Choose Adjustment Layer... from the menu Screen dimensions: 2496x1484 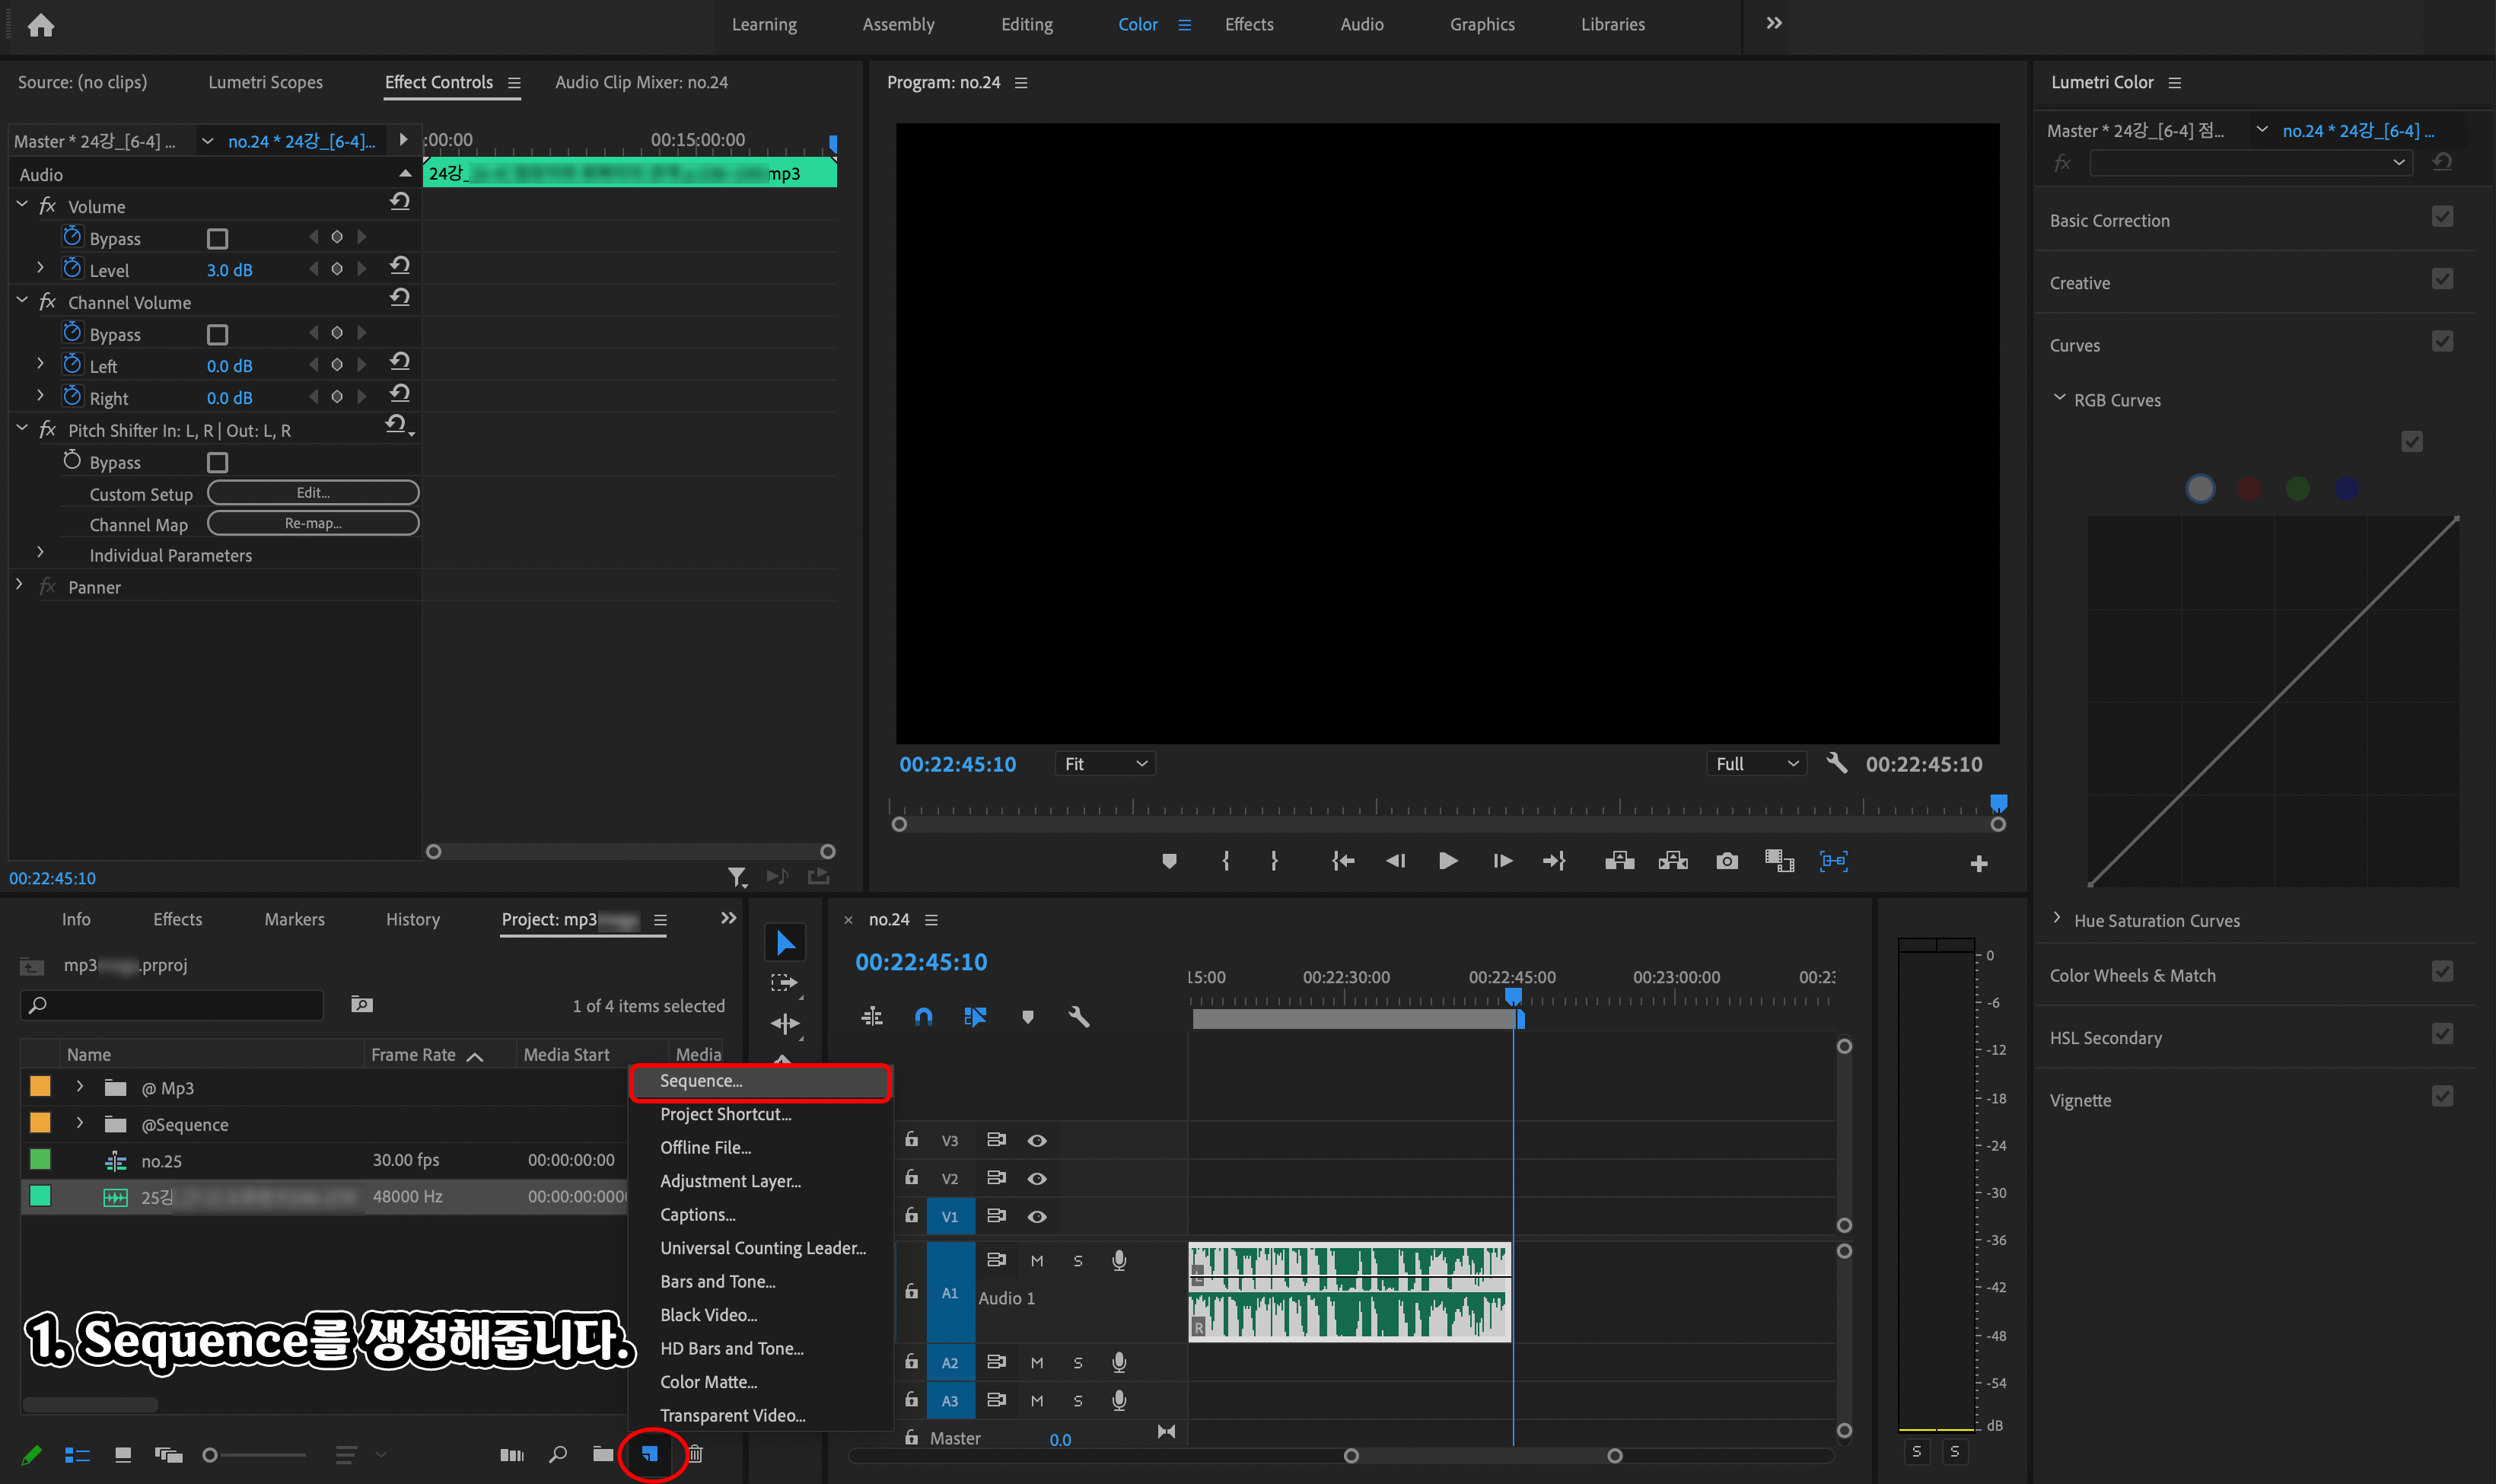730,1181
